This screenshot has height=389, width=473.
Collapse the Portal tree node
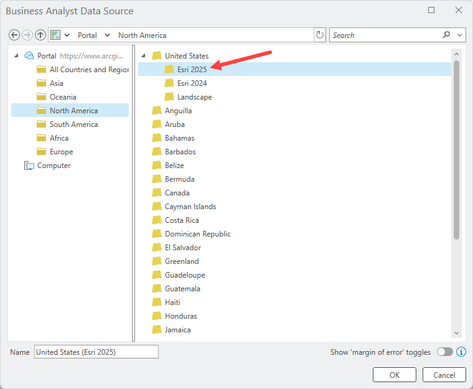tap(17, 55)
